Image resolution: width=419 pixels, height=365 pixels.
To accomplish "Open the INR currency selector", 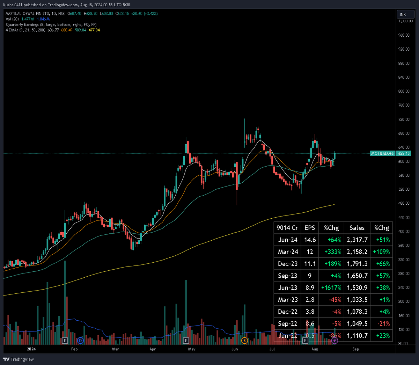I will click(x=405, y=14).
